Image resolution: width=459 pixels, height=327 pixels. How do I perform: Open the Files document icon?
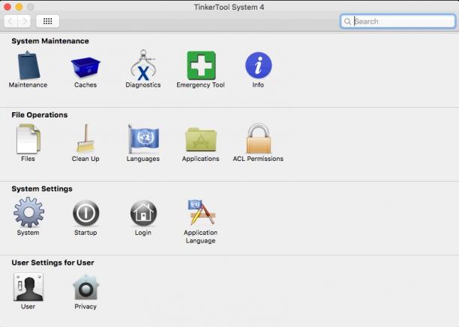pos(28,139)
